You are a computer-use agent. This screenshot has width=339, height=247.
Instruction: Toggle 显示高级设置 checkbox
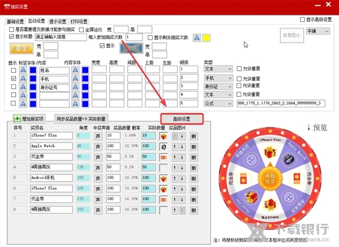click(302, 20)
